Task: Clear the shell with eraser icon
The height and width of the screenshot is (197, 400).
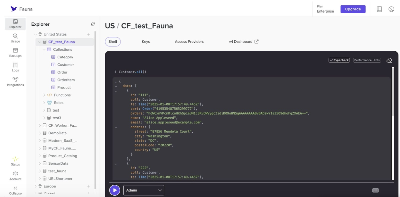Action: pos(389,60)
